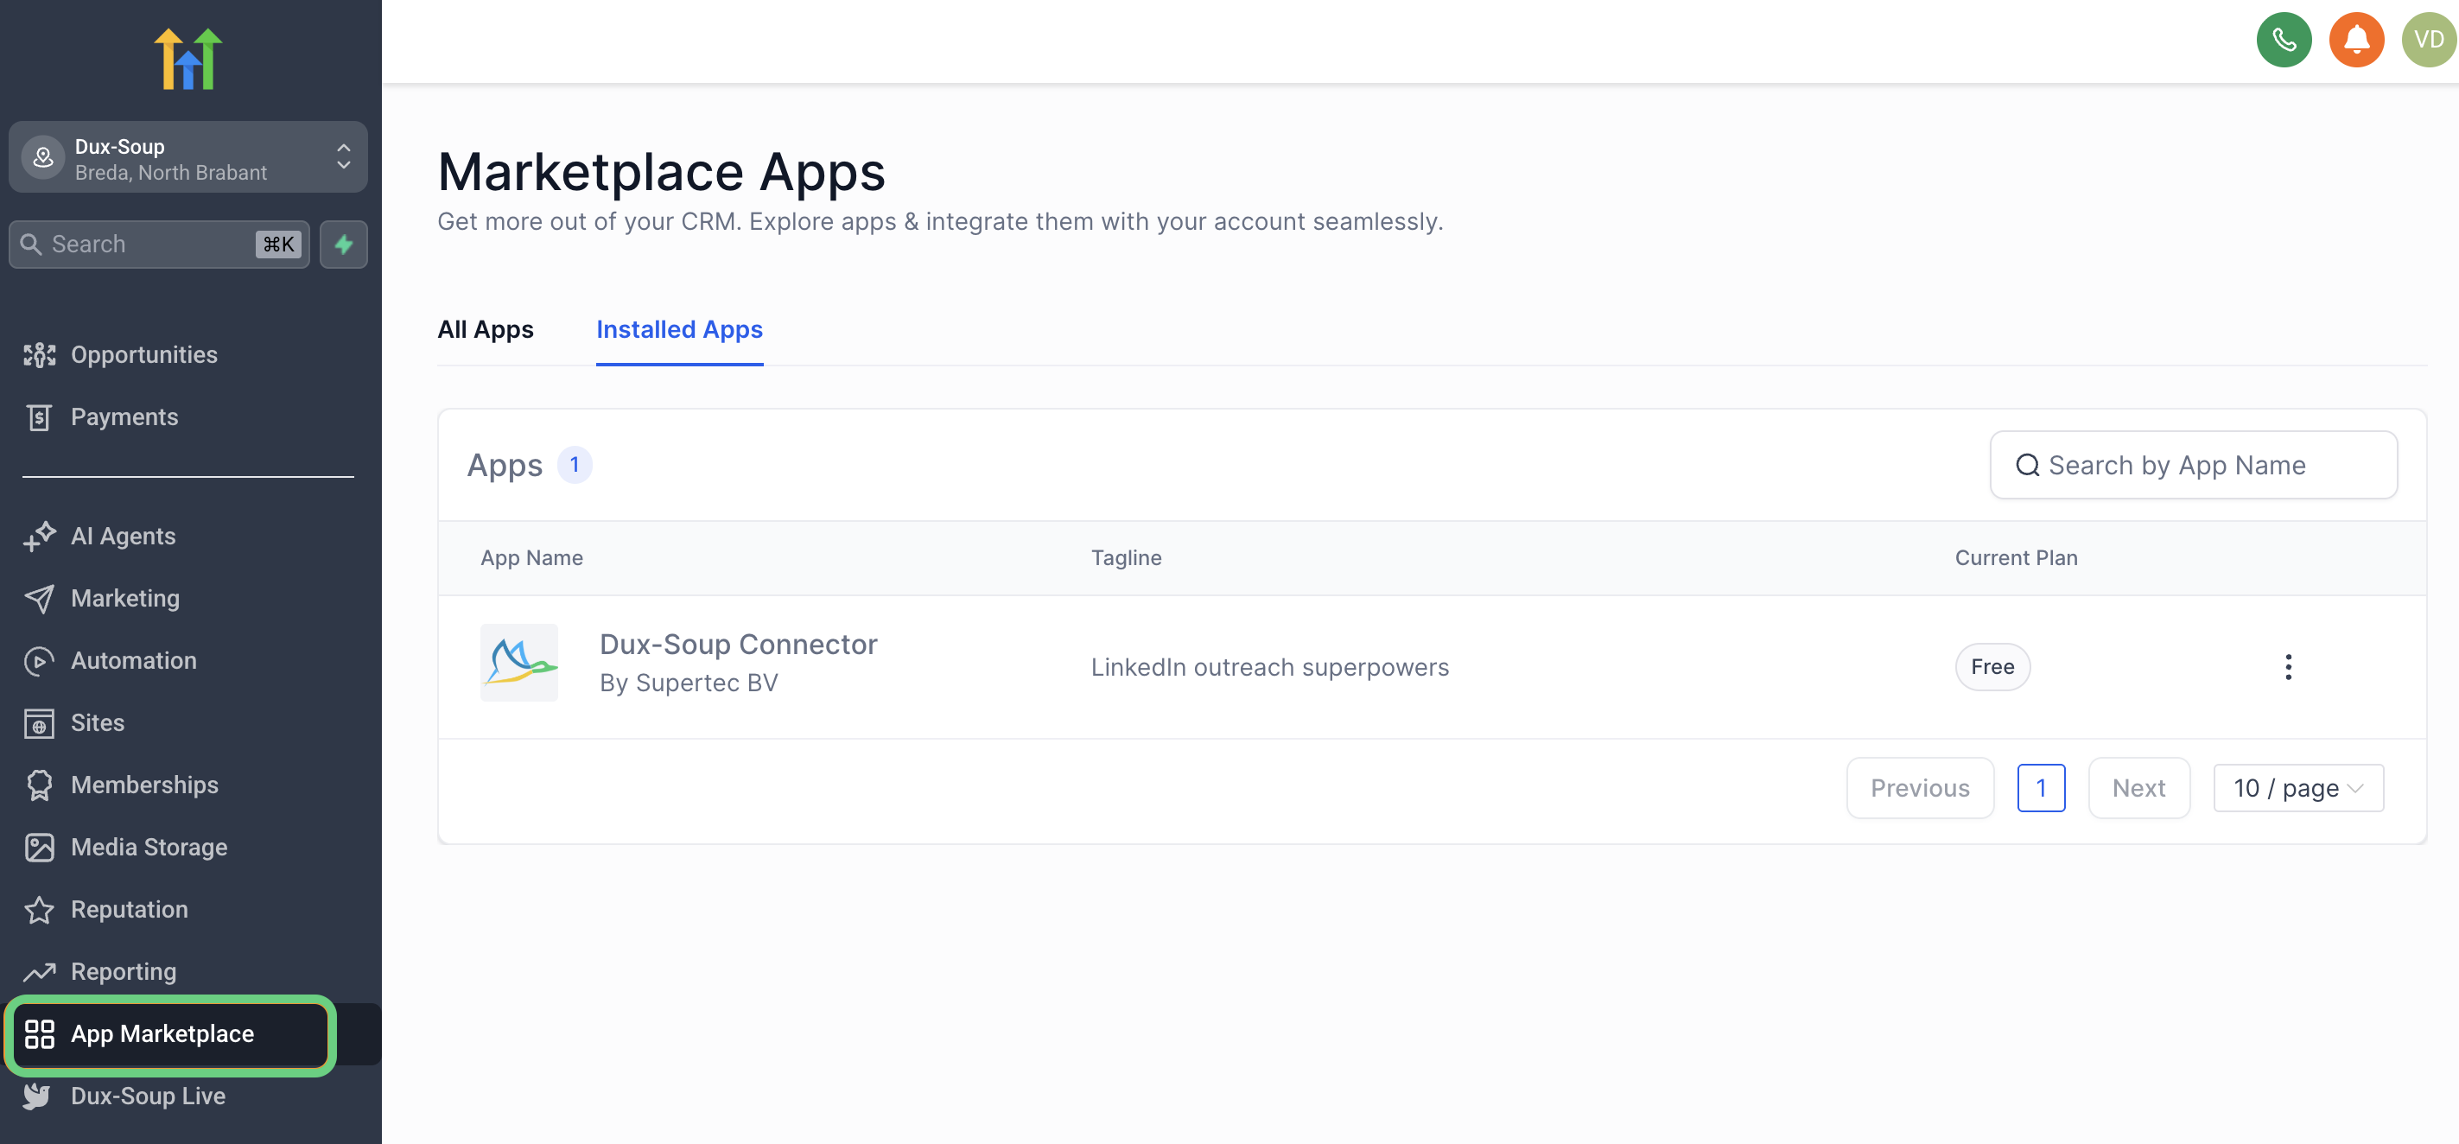Screen dimensions: 2459x1144
Task: Click the Apps count badge showing 1
Action: point(575,465)
